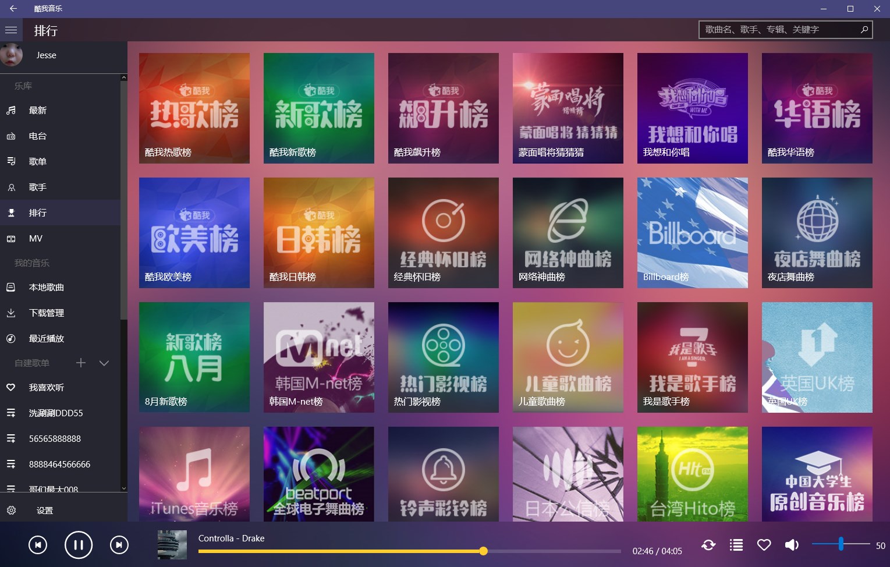The image size is (890, 567).
Task: Open the 歌手 artists section
Action: click(60, 187)
